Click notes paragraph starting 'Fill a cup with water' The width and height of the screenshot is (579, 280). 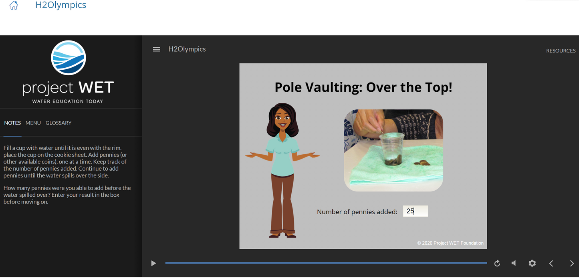point(66,162)
